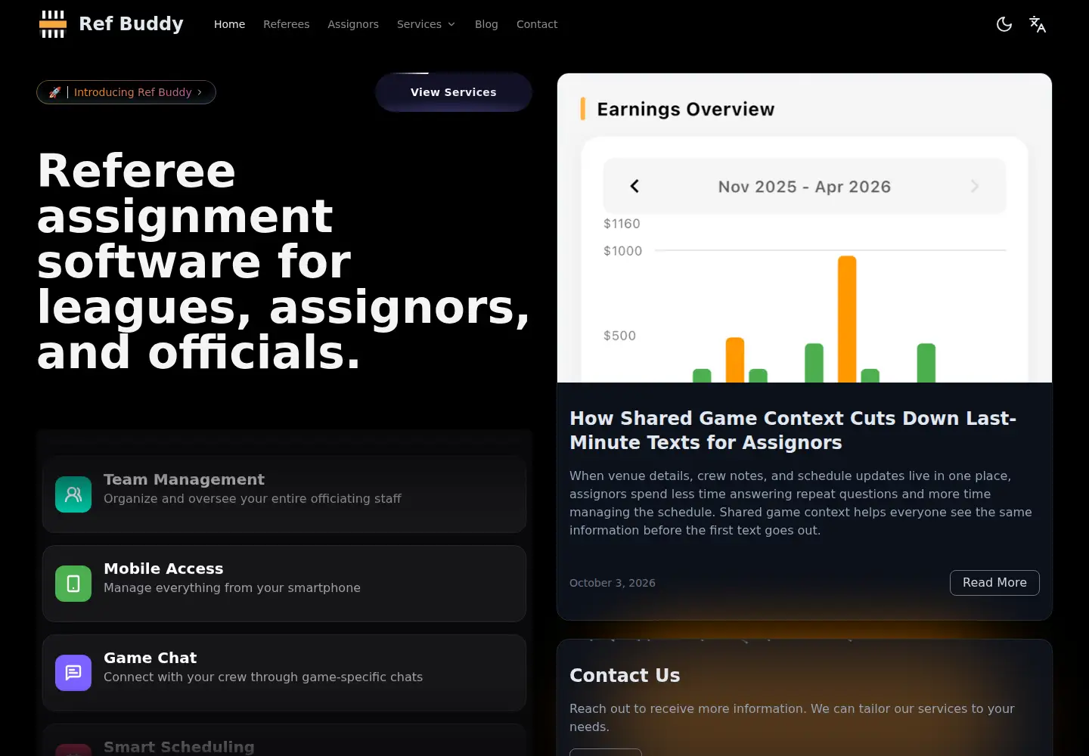The height and width of the screenshot is (756, 1089).
Task: Click the Game Chat message icon
Action: pos(73,673)
